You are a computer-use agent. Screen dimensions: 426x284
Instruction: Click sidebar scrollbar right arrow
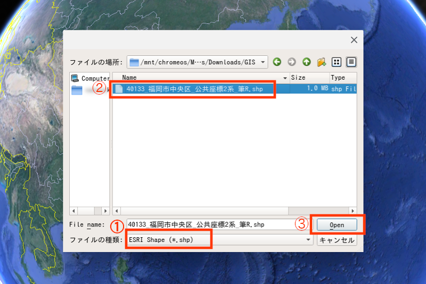(105, 211)
